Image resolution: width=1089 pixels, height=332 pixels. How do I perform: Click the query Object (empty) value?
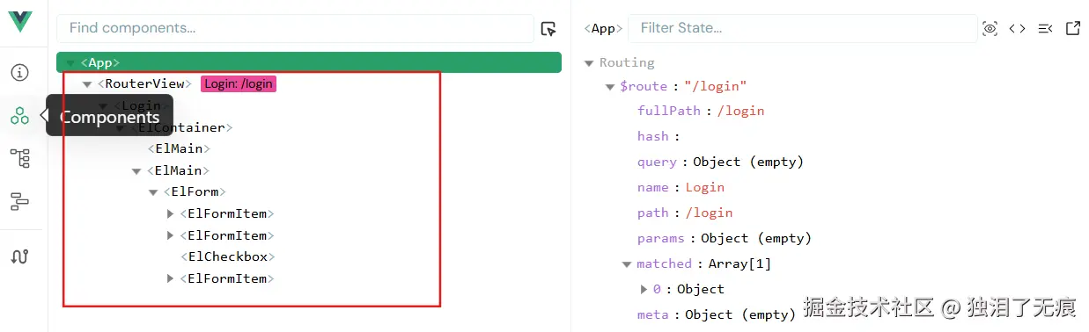point(748,162)
